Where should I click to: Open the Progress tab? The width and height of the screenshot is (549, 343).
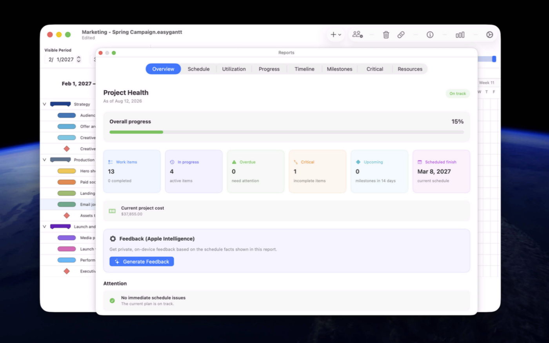(x=269, y=69)
